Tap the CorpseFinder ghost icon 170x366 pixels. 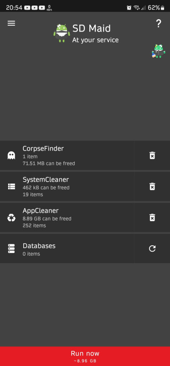[11, 156]
